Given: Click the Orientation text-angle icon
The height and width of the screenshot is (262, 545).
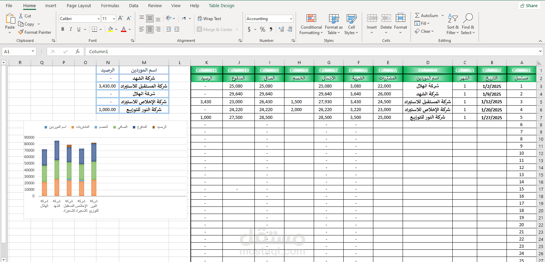Looking at the screenshot, I should (169, 18).
